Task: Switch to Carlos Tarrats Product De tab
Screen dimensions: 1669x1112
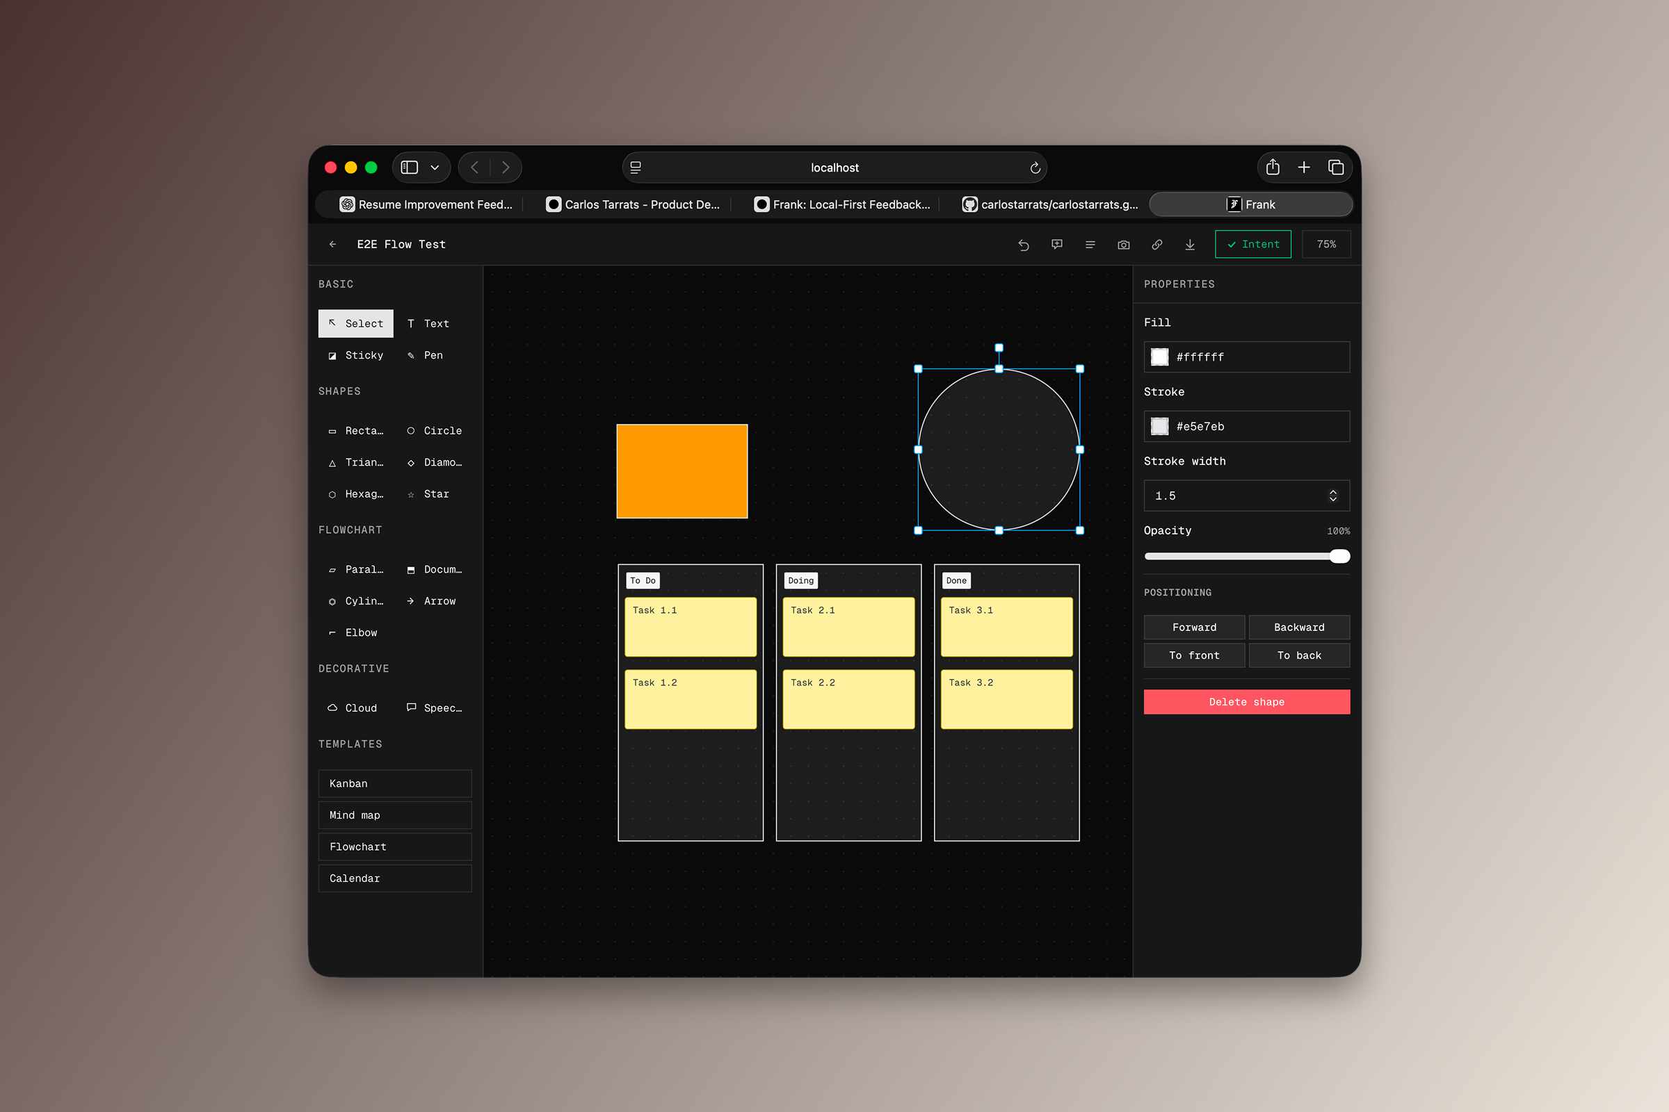Action: (633, 204)
